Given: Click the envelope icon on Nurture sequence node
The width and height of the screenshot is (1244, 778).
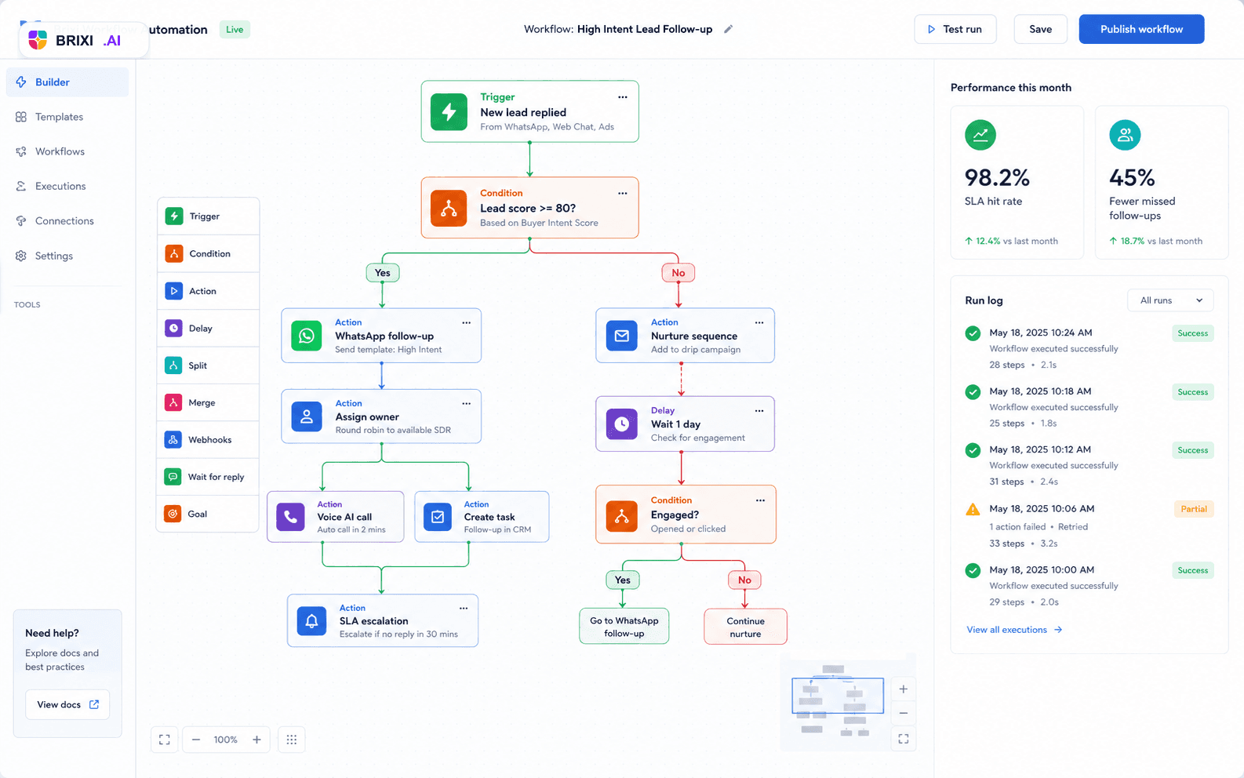Looking at the screenshot, I should tap(622, 336).
